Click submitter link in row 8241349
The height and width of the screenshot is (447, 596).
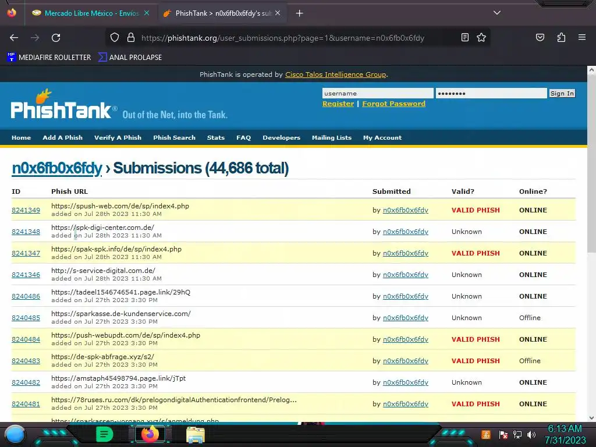406,210
